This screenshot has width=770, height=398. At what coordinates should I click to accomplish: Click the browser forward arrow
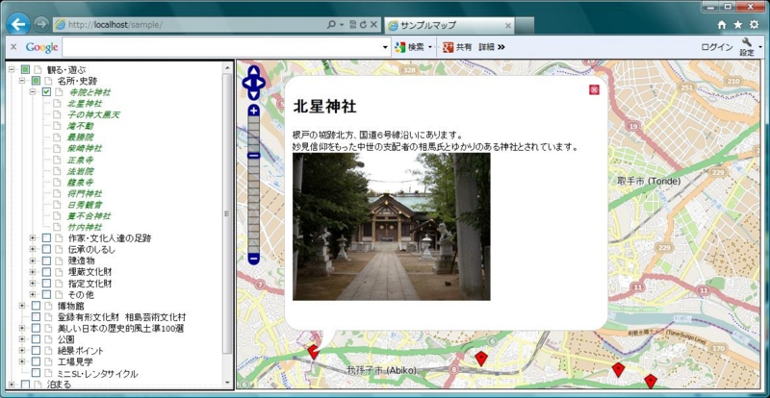pyautogui.click(x=41, y=24)
